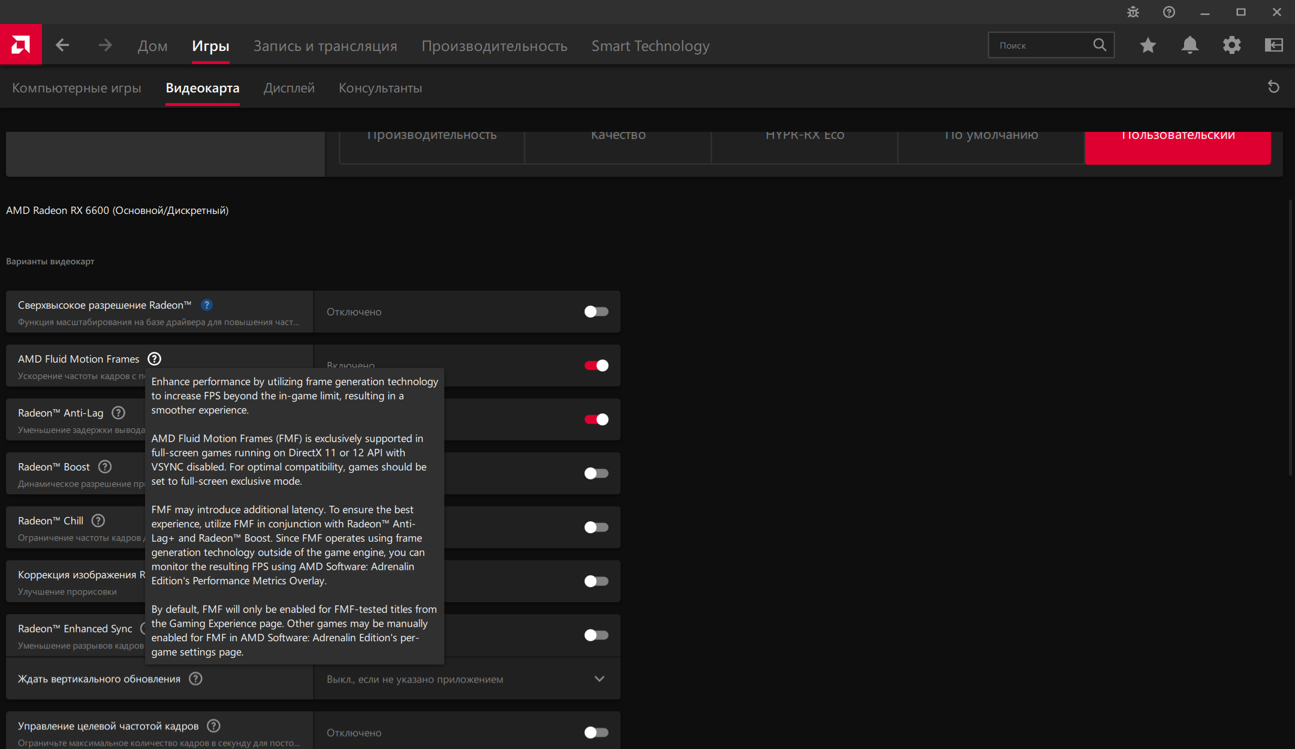1295x749 pixels.
Task: Show help for Radeon Boost
Action: click(x=105, y=467)
